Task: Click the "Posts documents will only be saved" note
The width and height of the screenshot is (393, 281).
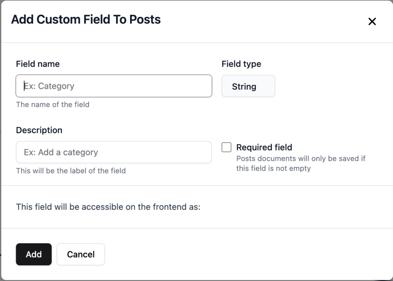Action: (301, 158)
